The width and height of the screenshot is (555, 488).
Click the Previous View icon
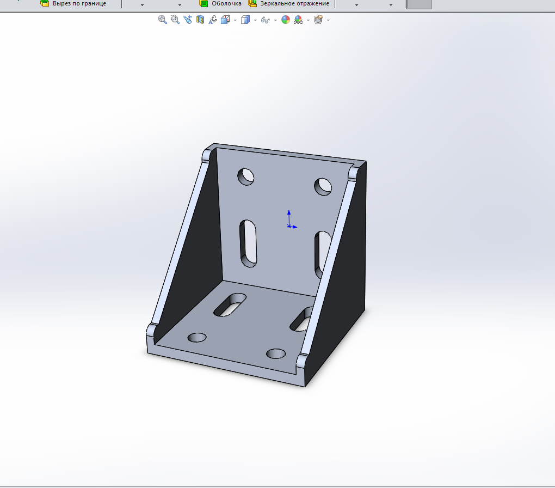[x=188, y=20]
